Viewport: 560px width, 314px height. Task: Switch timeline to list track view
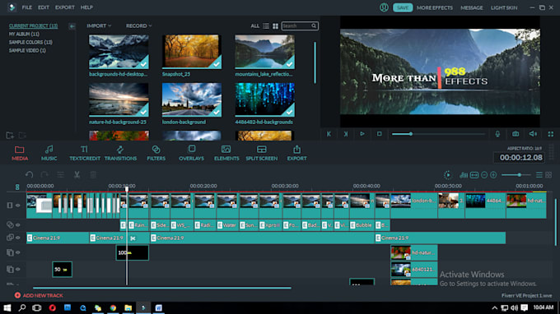pos(539,175)
